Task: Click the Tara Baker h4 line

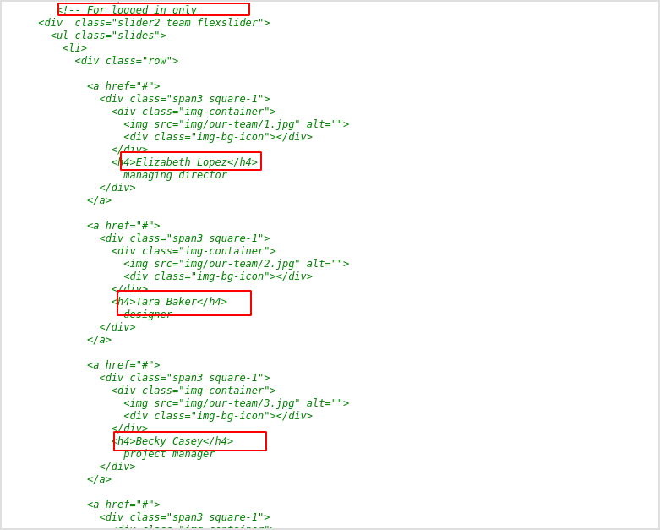Action: [x=169, y=302]
